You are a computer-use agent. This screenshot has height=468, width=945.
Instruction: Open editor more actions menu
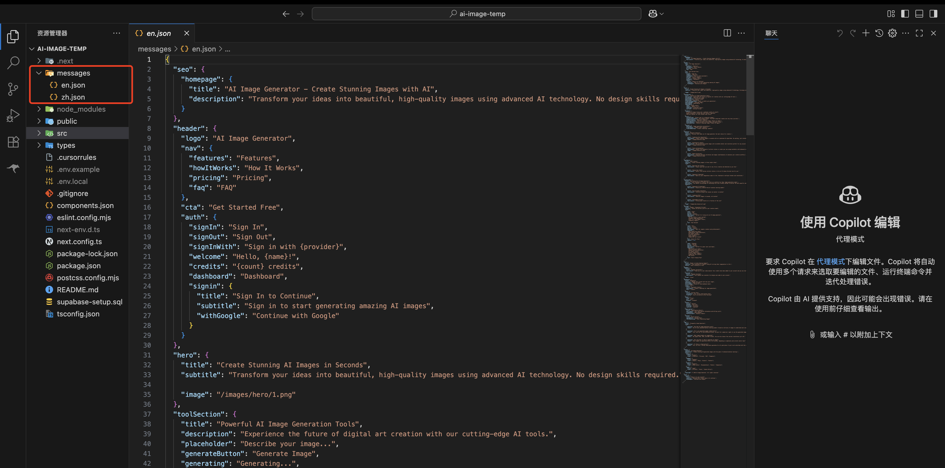click(x=741, y=33)
